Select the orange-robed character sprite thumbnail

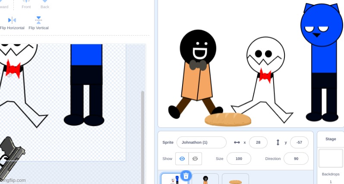[x=205, y=179]
